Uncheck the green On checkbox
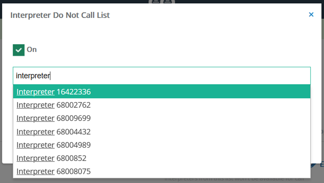 click(19, 50)
